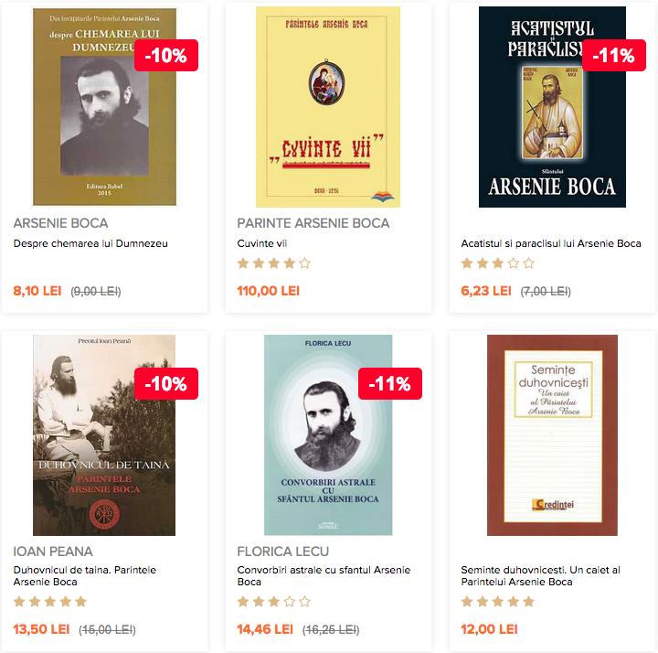The width and height of the screenshot is (658, 653).
Task: Click the star rating under Acatistul si paraclisul
Action: (498, 263)
